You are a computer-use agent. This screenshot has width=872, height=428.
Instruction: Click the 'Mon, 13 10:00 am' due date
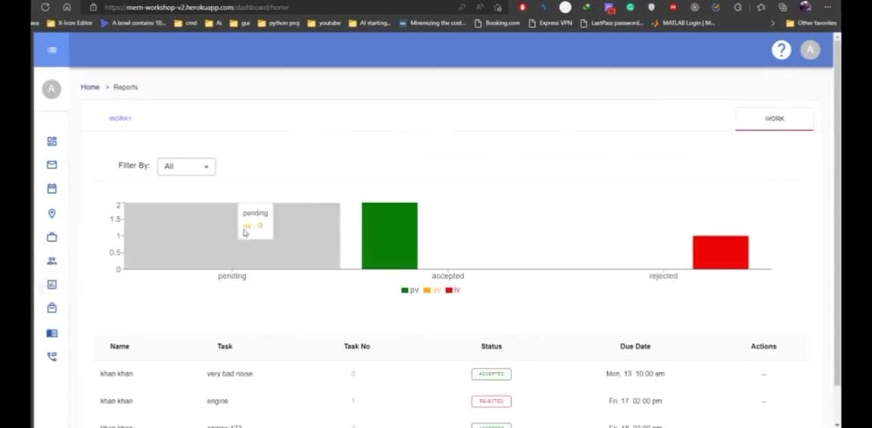coord(635,374)
